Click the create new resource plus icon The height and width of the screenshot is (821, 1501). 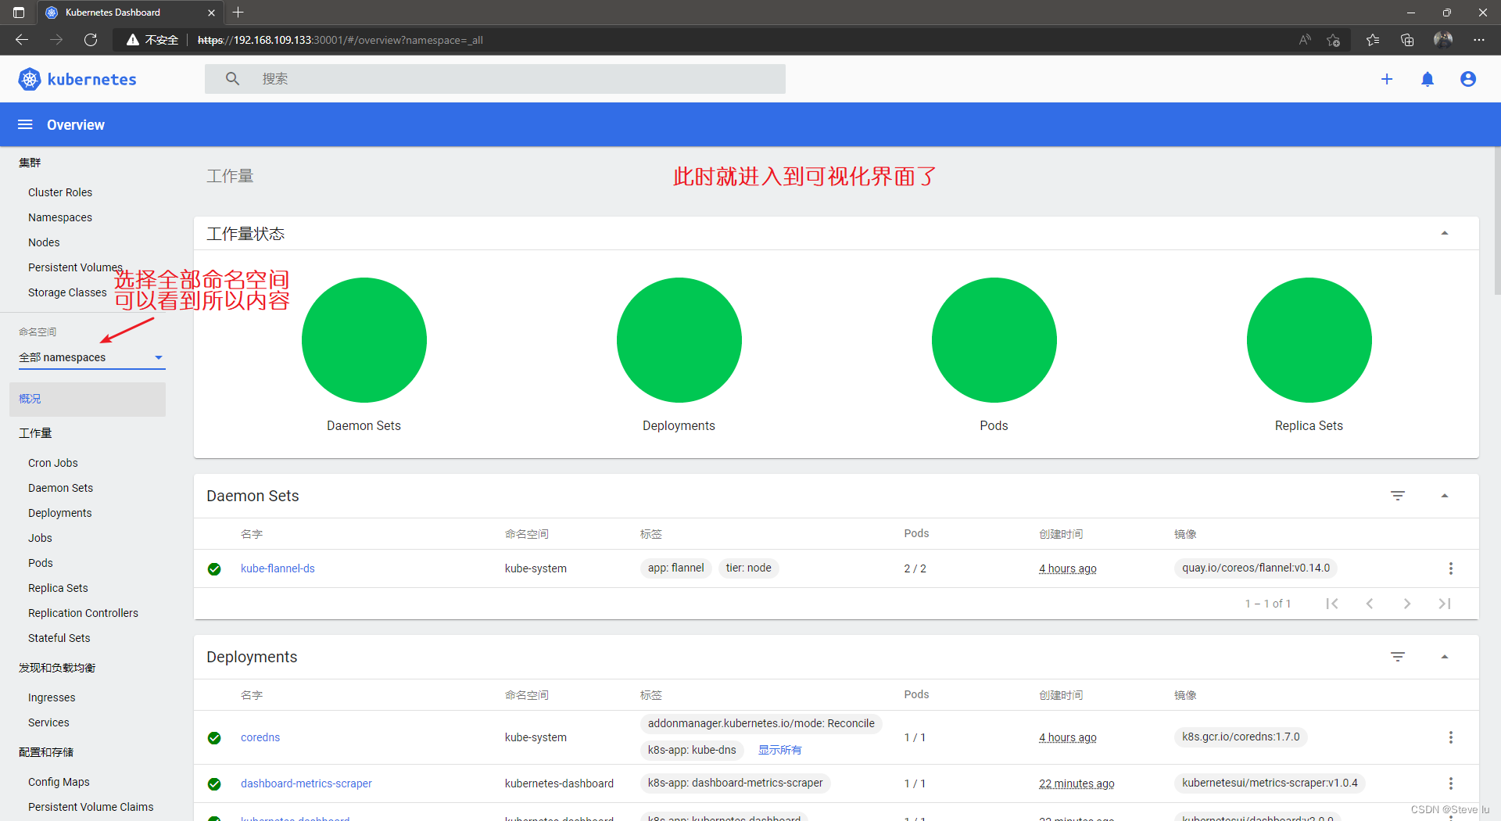(x=1387, y=79)
